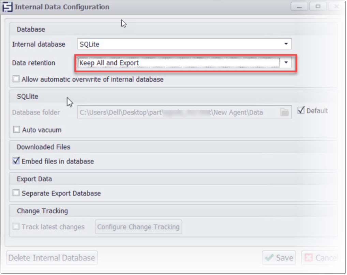
Task: Close the Internal Data Configuration dialog
Action: [336, 7]
